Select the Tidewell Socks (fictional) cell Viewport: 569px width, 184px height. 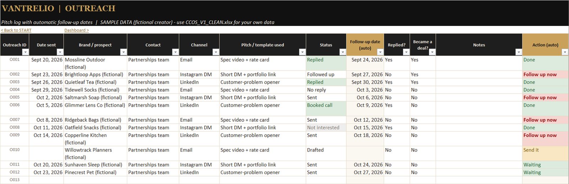pos(95,90)
